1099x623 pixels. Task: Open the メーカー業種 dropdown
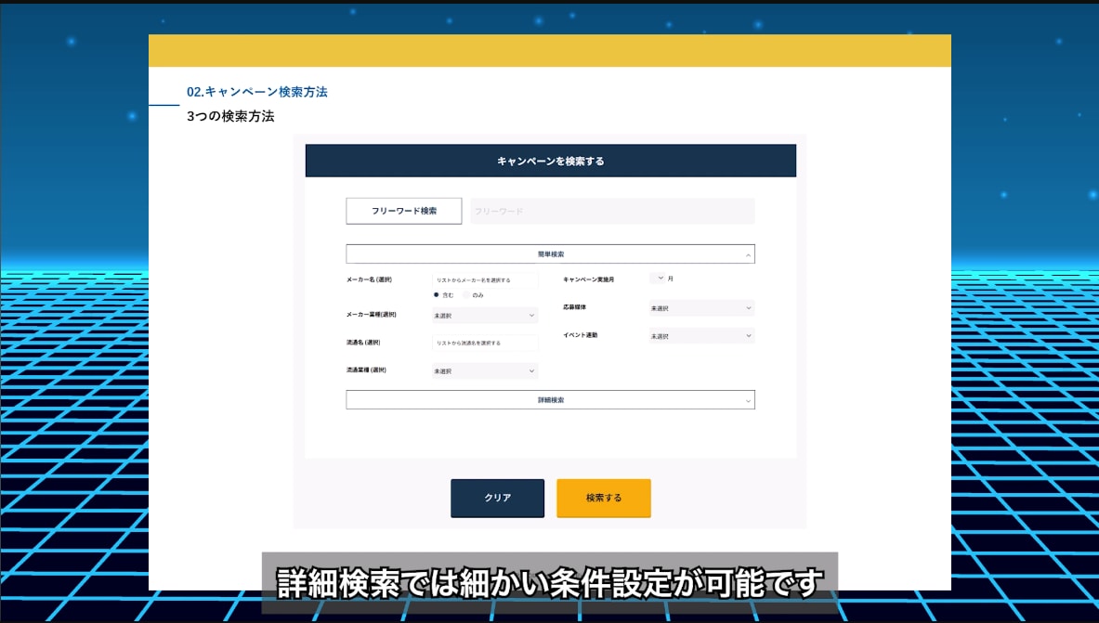pos(485,316)
